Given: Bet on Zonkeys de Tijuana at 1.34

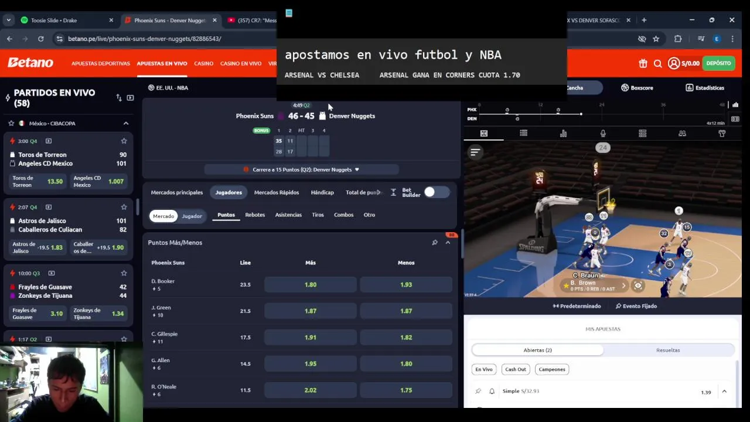Looking at the screenshot, I should tap(98, 314).
